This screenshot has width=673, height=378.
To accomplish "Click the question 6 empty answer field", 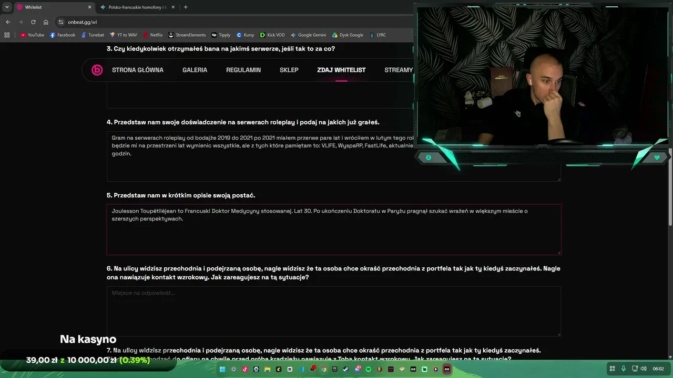I will pyautogui.click(x=334, y=311).
